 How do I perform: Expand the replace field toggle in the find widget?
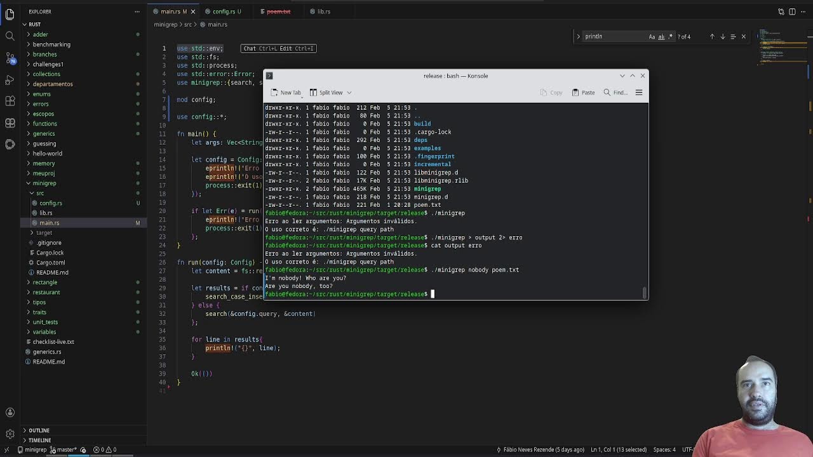[578, 36]
